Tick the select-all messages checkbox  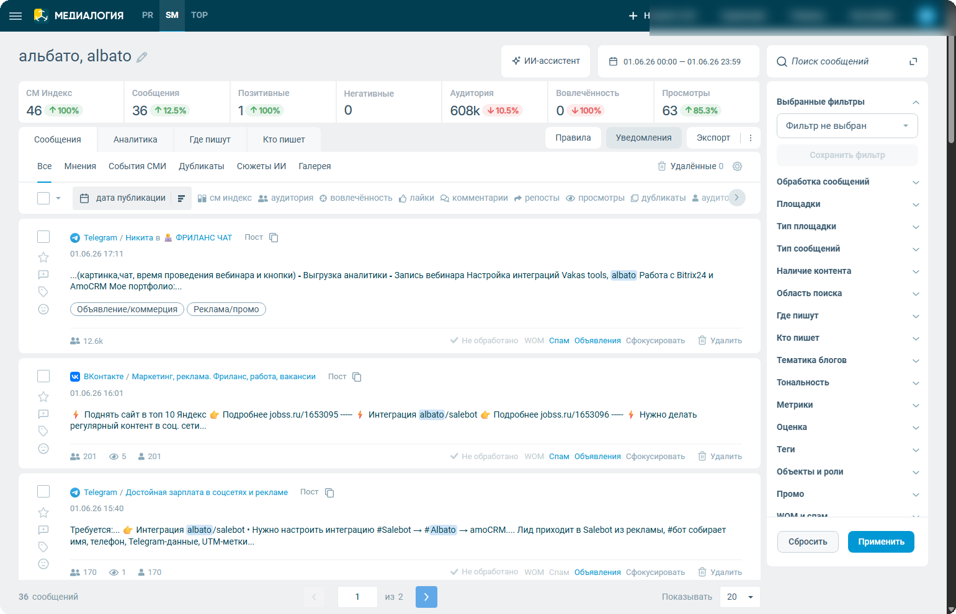click(43, 198)
